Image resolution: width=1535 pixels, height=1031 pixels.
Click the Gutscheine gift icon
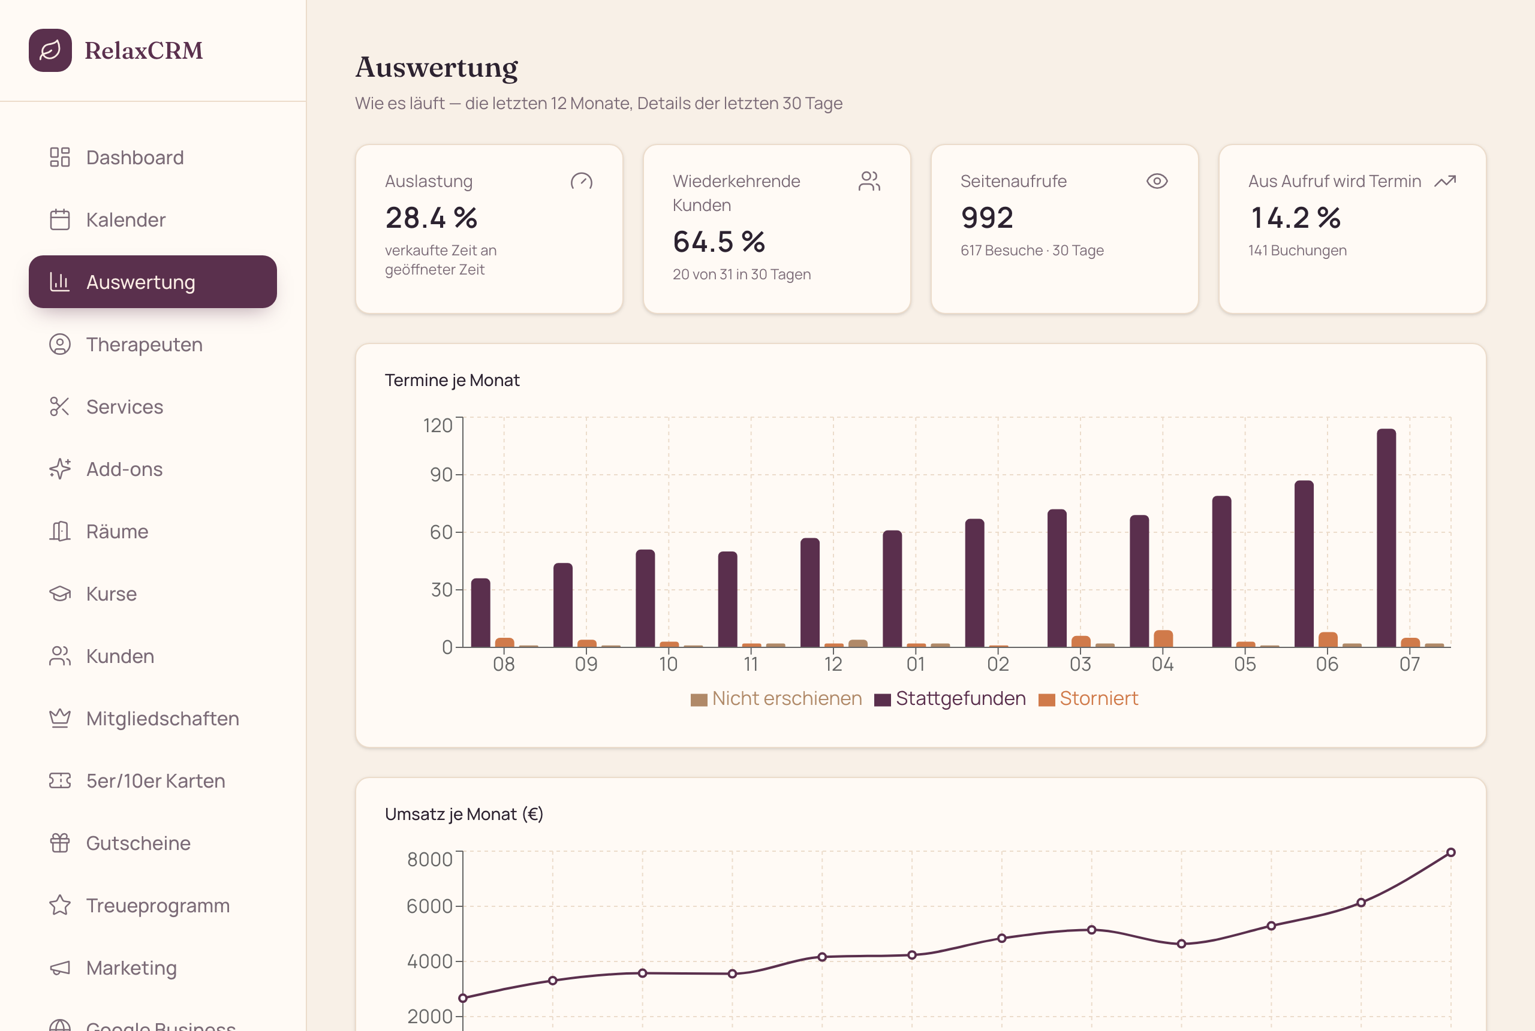(60, 843)
